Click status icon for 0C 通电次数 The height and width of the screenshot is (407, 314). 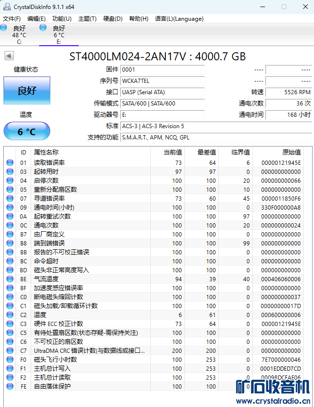10,225
